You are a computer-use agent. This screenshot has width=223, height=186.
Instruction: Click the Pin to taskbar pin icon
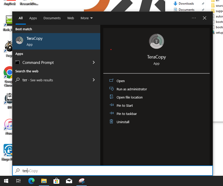(x=112, y=113)
